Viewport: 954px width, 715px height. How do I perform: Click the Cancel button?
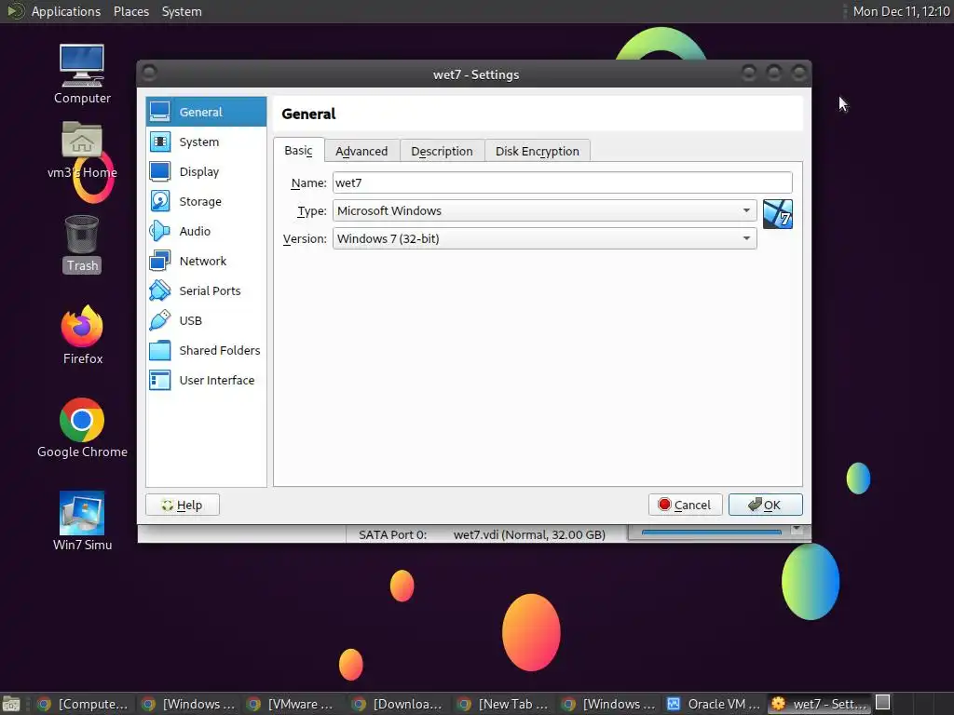[685, 505]
